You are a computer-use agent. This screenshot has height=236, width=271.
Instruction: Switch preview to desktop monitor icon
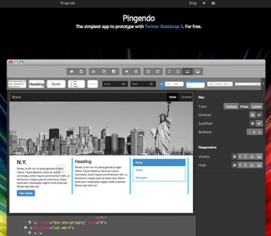(x=197, y=72)
